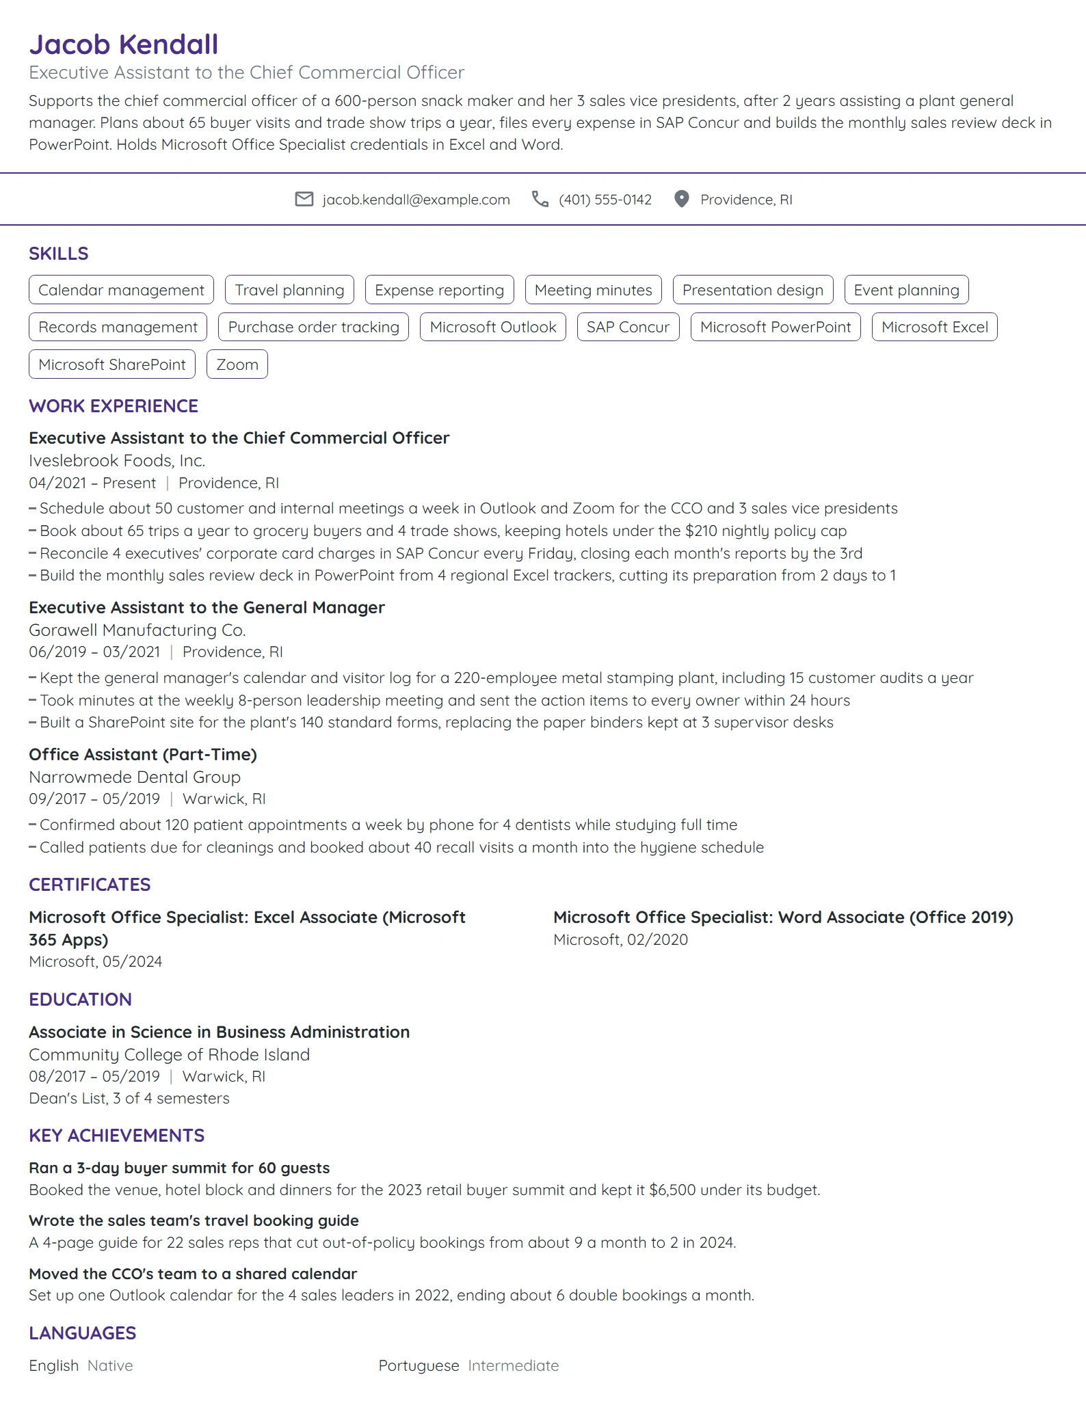Click the KEY ACHIEVEMENTS section heading
Screen dimensions: 1086x1405
point(116,1136)
